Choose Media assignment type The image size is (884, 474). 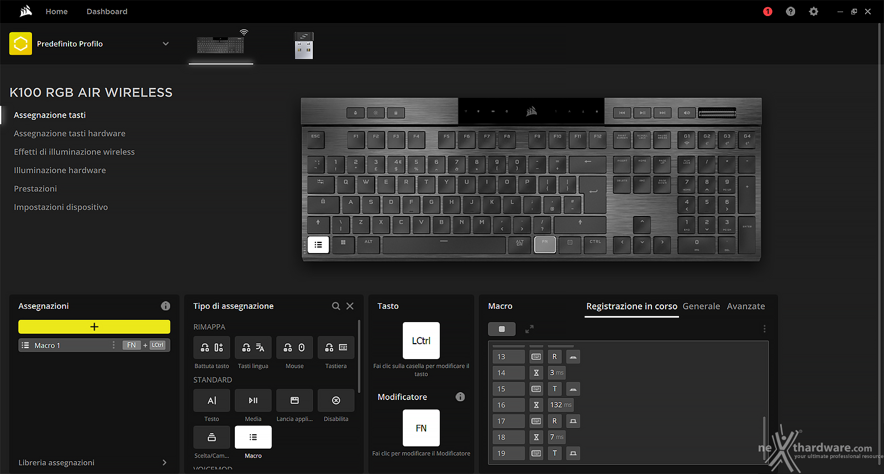click(x=253, y=401)
